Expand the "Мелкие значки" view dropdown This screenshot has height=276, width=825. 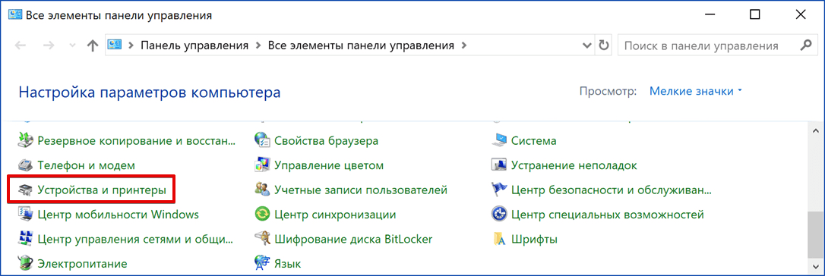696,91
